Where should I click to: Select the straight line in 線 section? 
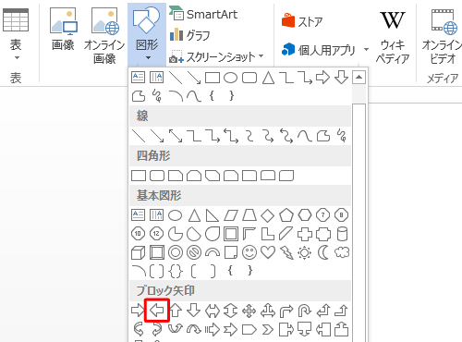[x=139, y=136]
